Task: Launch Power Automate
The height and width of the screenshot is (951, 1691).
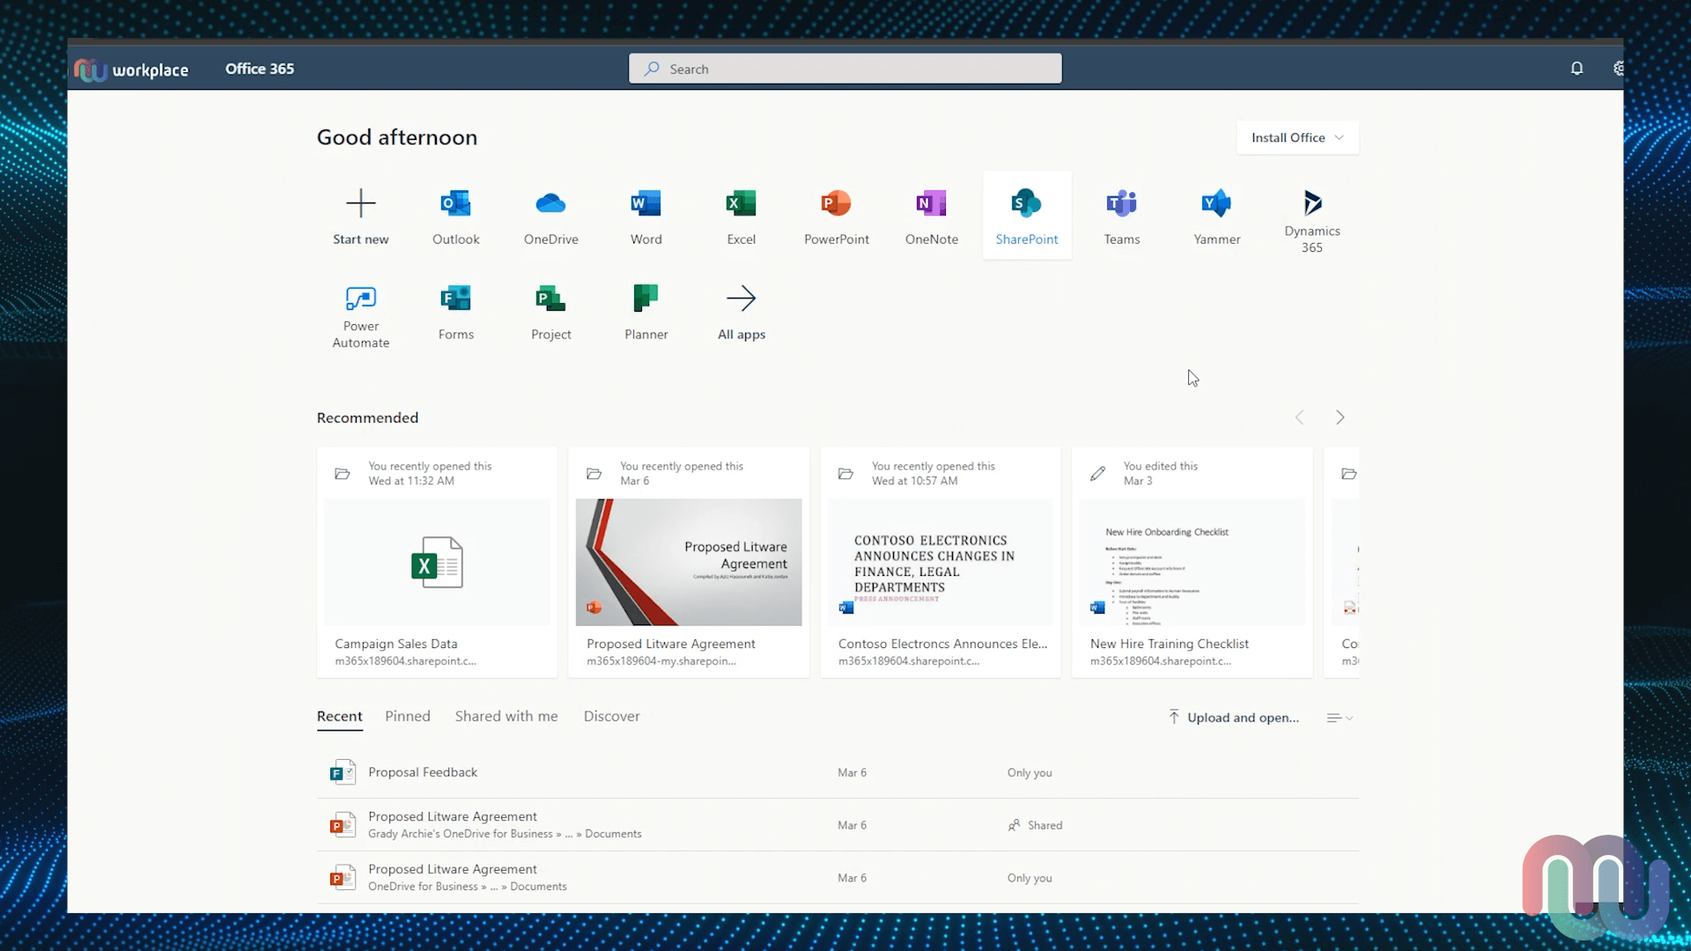Action: (360, 313)
